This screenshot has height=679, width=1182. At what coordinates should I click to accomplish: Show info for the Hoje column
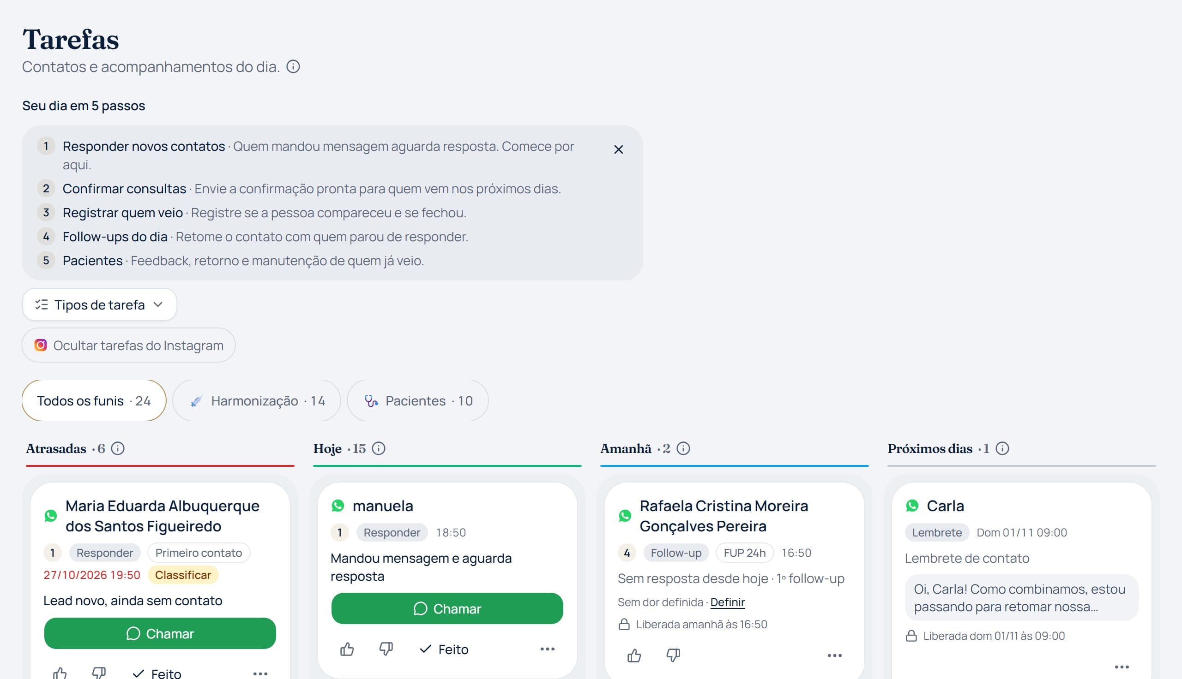coord(379,449)
